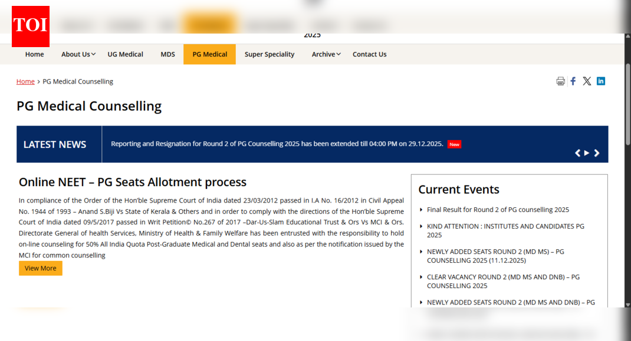Navigate to Contact Us
Image resolution: width=631 pixels, height=341 pixels.
pyautogui.click(x=369, y=54)
